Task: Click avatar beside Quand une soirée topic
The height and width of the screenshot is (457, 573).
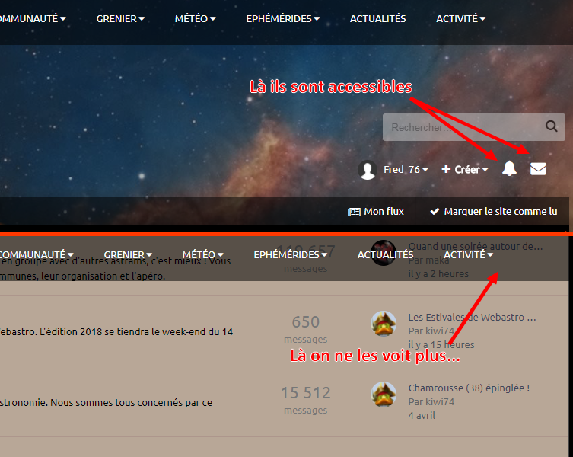Action: tap(384, 253)
